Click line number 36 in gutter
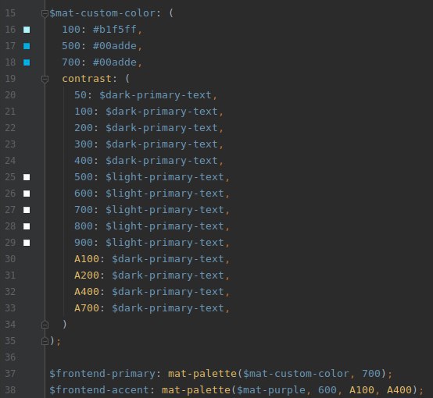433x398 pixels. click(x=10, y=357)
